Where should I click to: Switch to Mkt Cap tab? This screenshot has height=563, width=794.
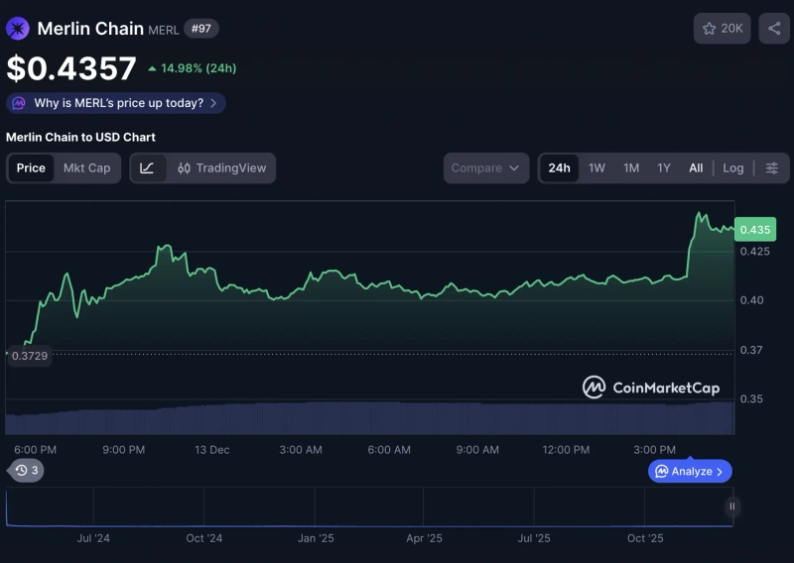[87, 168]
